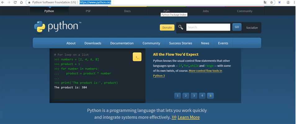Viewport: 296px width, 124px height.
Task: Open the Jobs top tab
Action: click(x=205, y=11)
